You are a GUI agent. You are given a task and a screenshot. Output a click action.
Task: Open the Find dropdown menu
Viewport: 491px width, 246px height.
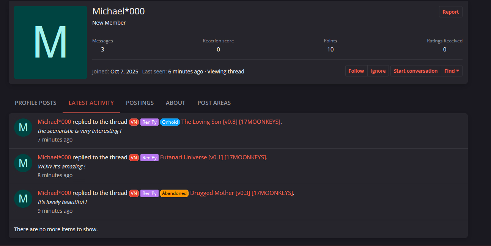pyautogui.click(x=452, y=71)
